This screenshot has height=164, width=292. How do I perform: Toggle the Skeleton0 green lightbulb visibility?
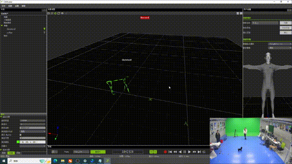coord(45,29)
